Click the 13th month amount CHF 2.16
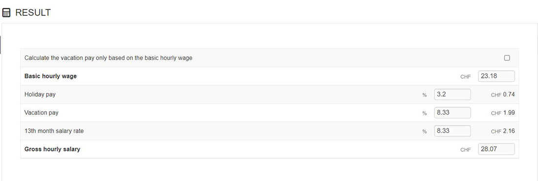Screen dimensions: 538x181 503,131
